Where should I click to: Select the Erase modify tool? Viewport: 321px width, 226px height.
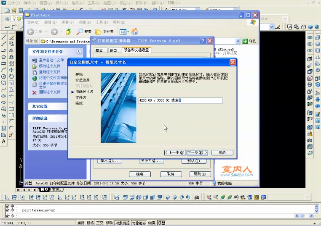(11, 37)
